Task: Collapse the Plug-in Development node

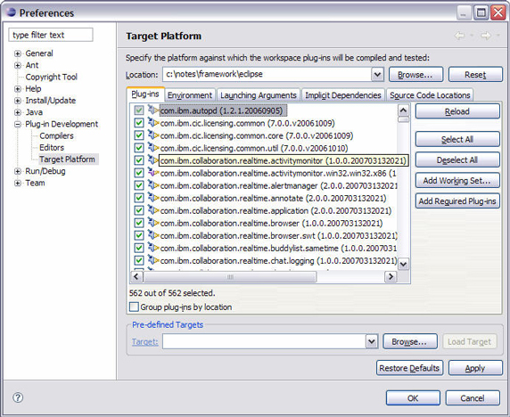Action: 18,124
